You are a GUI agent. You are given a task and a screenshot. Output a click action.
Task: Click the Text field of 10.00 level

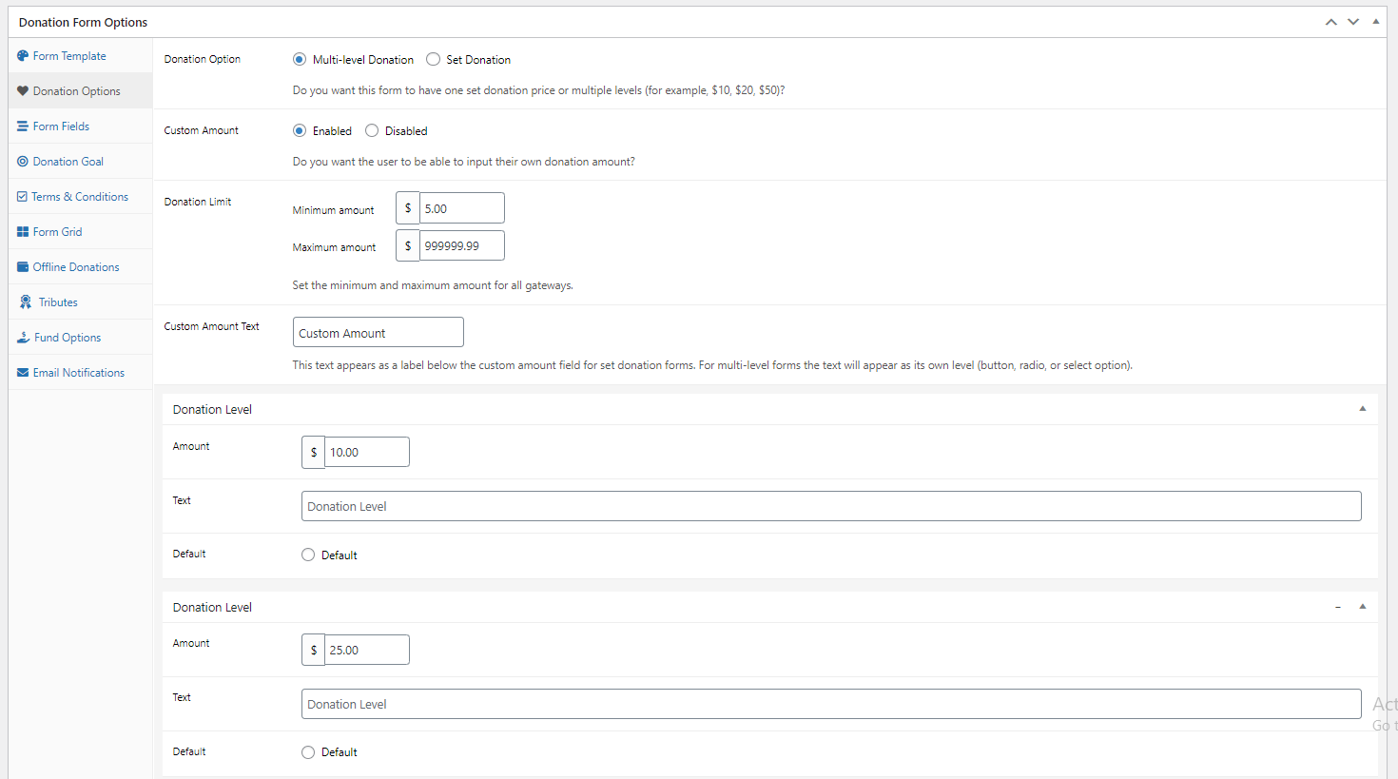click(831, 506)
